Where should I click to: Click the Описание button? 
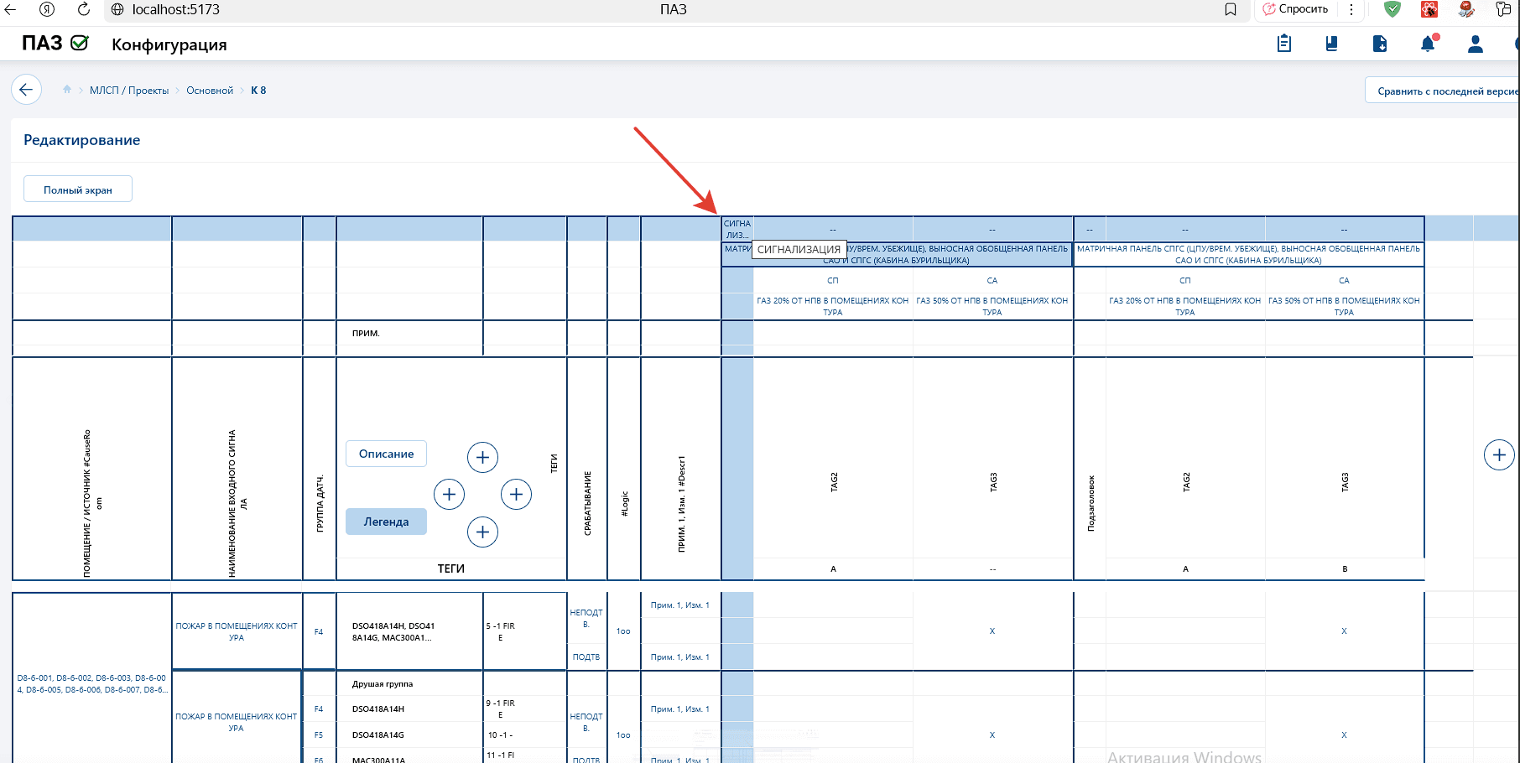click(x=386, y=454)
